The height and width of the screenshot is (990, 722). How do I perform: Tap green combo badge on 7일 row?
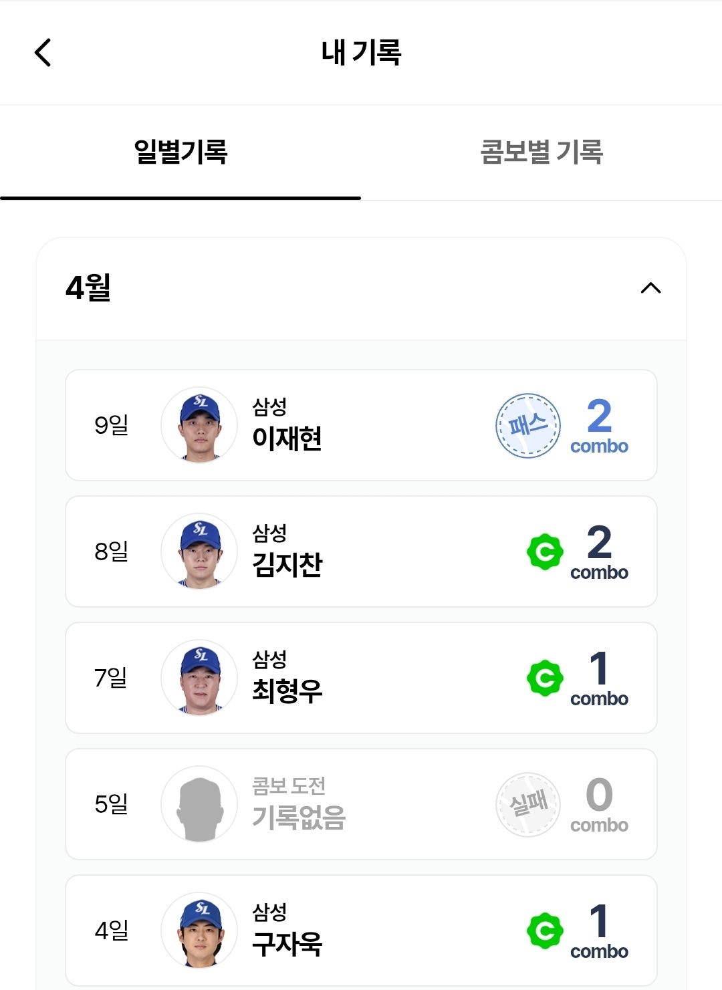coord(545,678)
